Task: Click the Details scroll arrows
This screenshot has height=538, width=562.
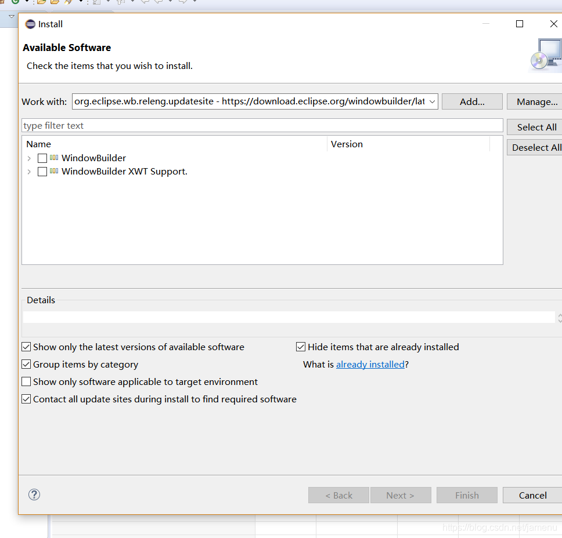Action: pos(560,318)
